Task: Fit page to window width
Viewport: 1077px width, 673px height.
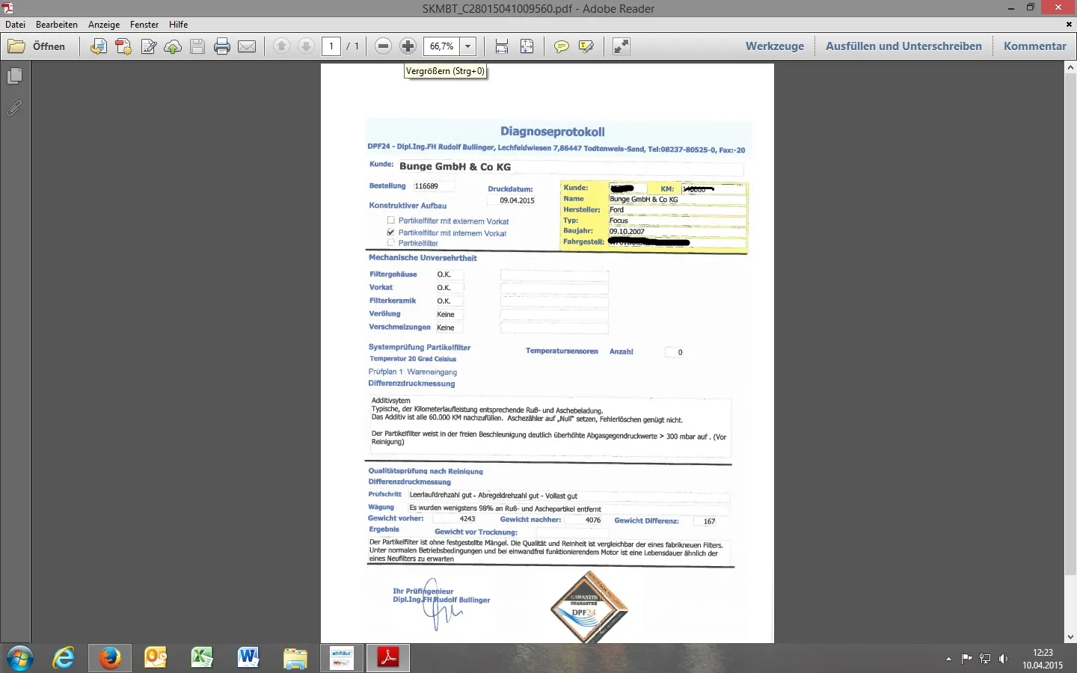Action: (502, 46)
